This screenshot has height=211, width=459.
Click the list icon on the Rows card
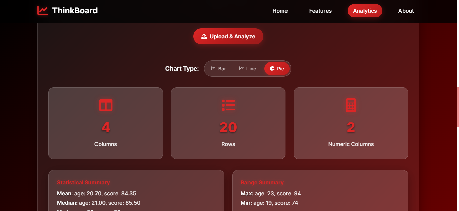pos(228,105)
